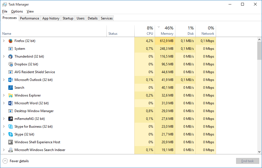Screen dimensions: 262x168
Task: Switch to the Performance tab
Action: coord(30,18)
